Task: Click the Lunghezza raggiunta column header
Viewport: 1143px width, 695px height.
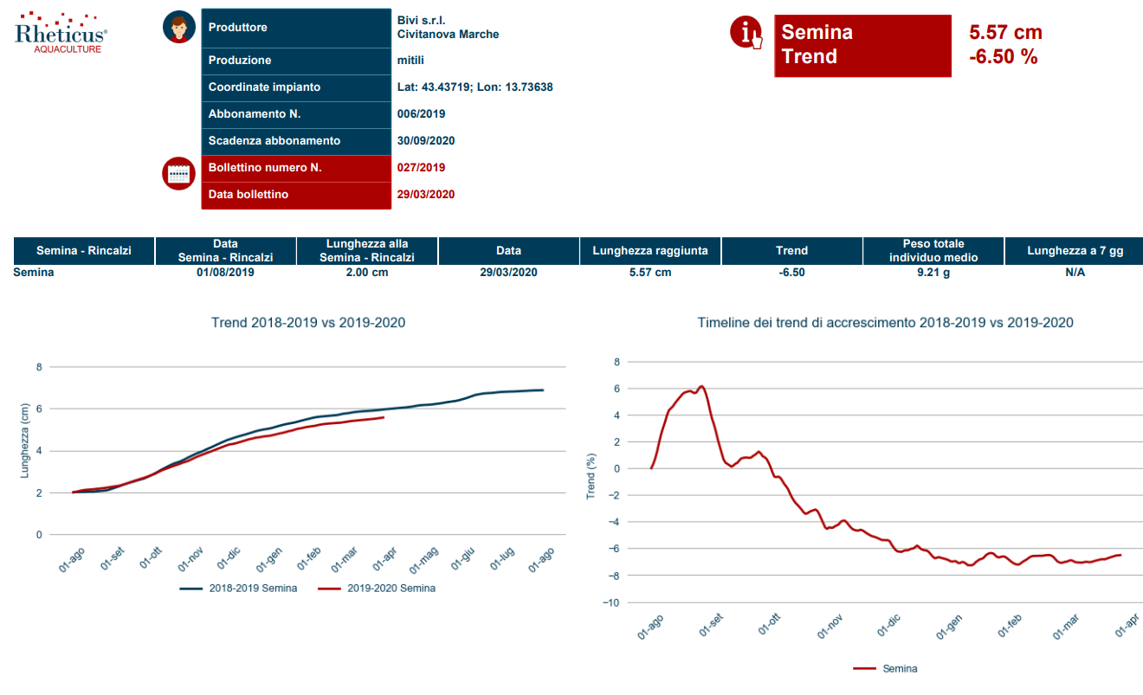Action: 650,251
